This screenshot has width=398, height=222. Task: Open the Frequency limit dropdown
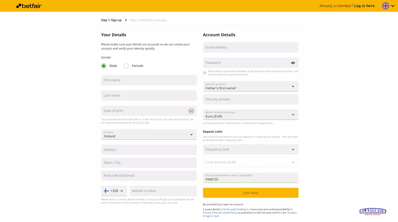coord(250,150)
